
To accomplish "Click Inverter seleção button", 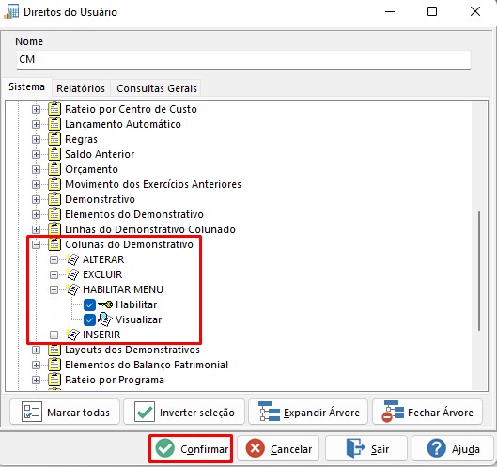I will pyautogui.click(x=184, y=412).
